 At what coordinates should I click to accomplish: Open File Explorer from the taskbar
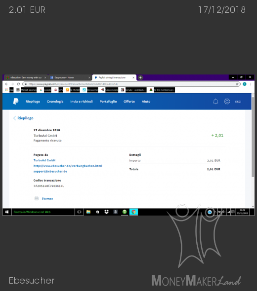point(88,212)
